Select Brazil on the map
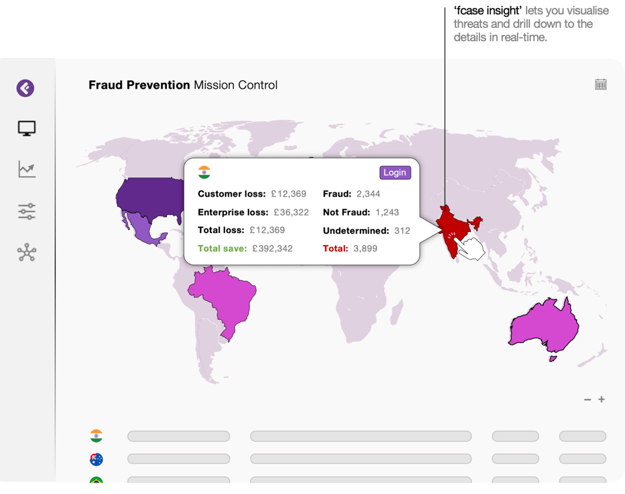Image resolution: width=625 pixels, height=494 pixels. (x=224, y=296)
